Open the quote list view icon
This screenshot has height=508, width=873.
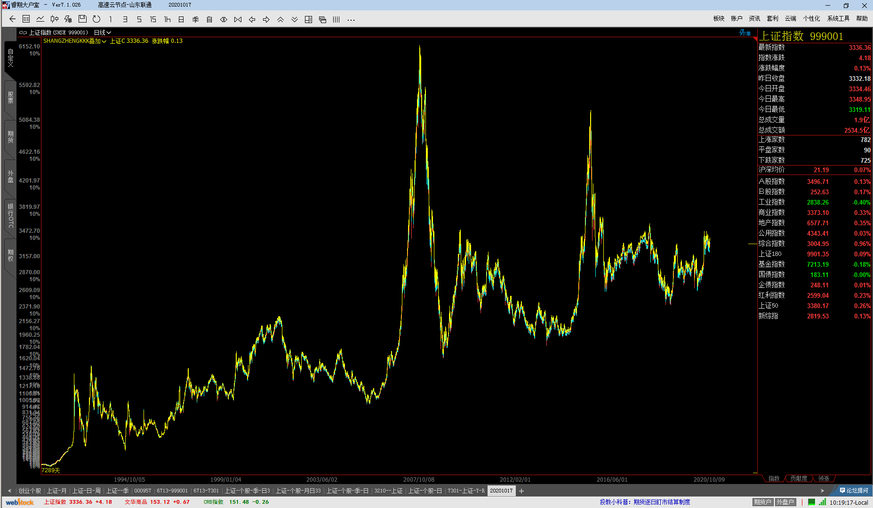point(26,19)
